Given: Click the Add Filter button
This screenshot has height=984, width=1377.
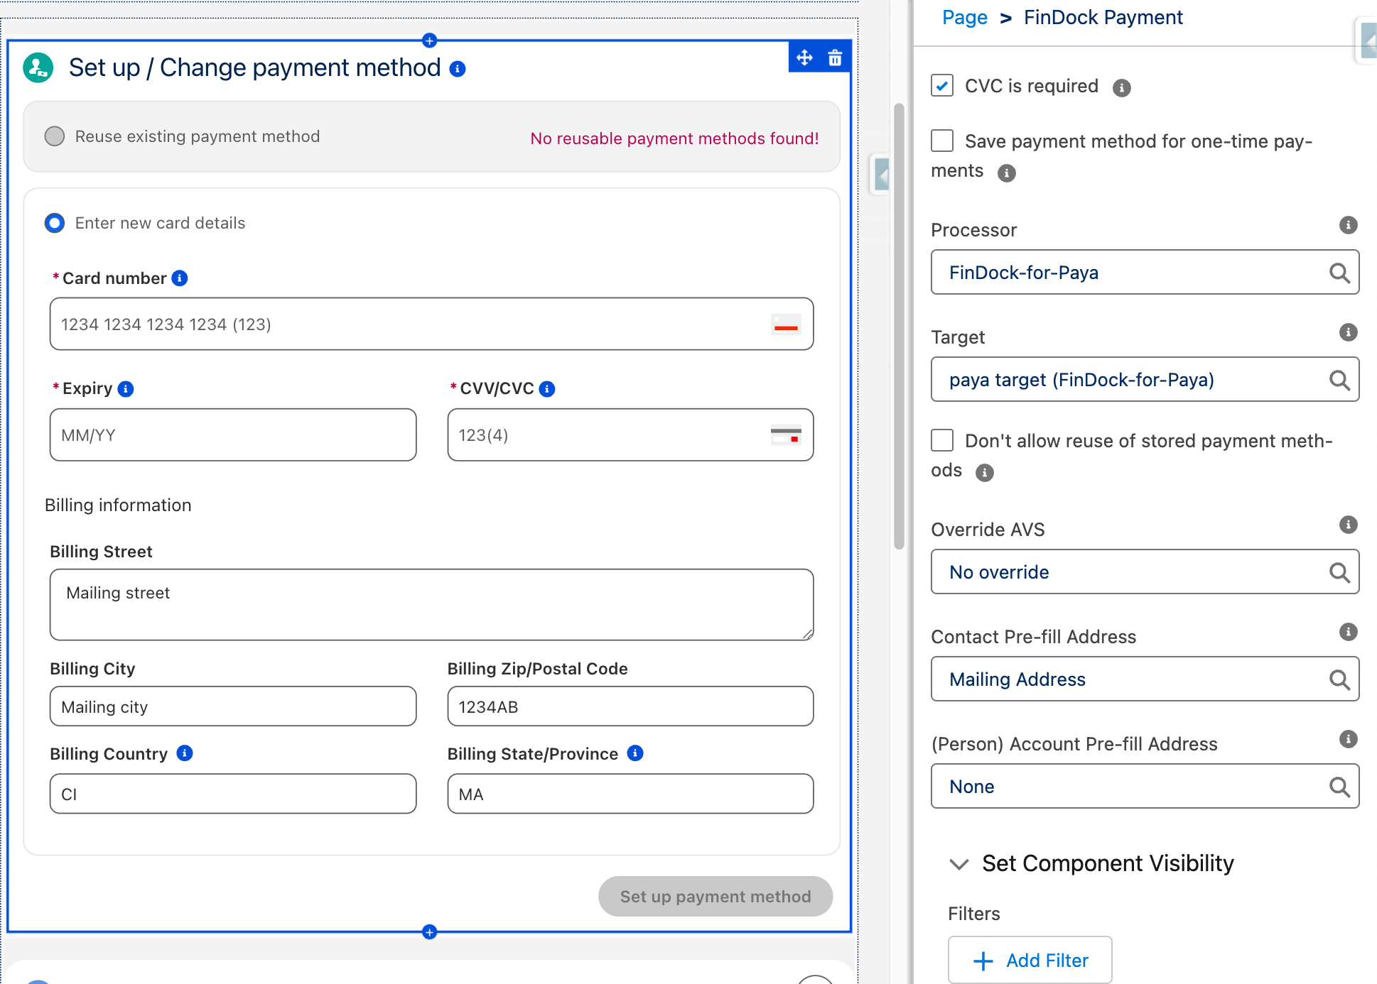Looking at the screenshot, I should (x=1029, y=960).
